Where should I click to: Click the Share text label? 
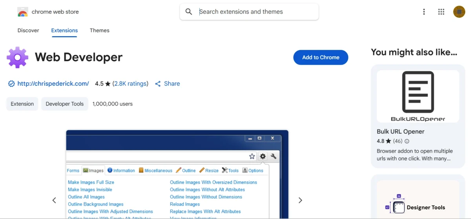[172, 84]
